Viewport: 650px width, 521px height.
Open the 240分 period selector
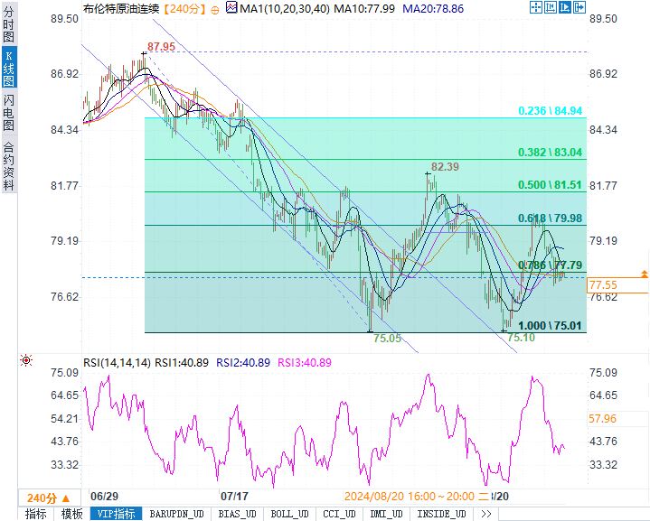tap(48, 498)
